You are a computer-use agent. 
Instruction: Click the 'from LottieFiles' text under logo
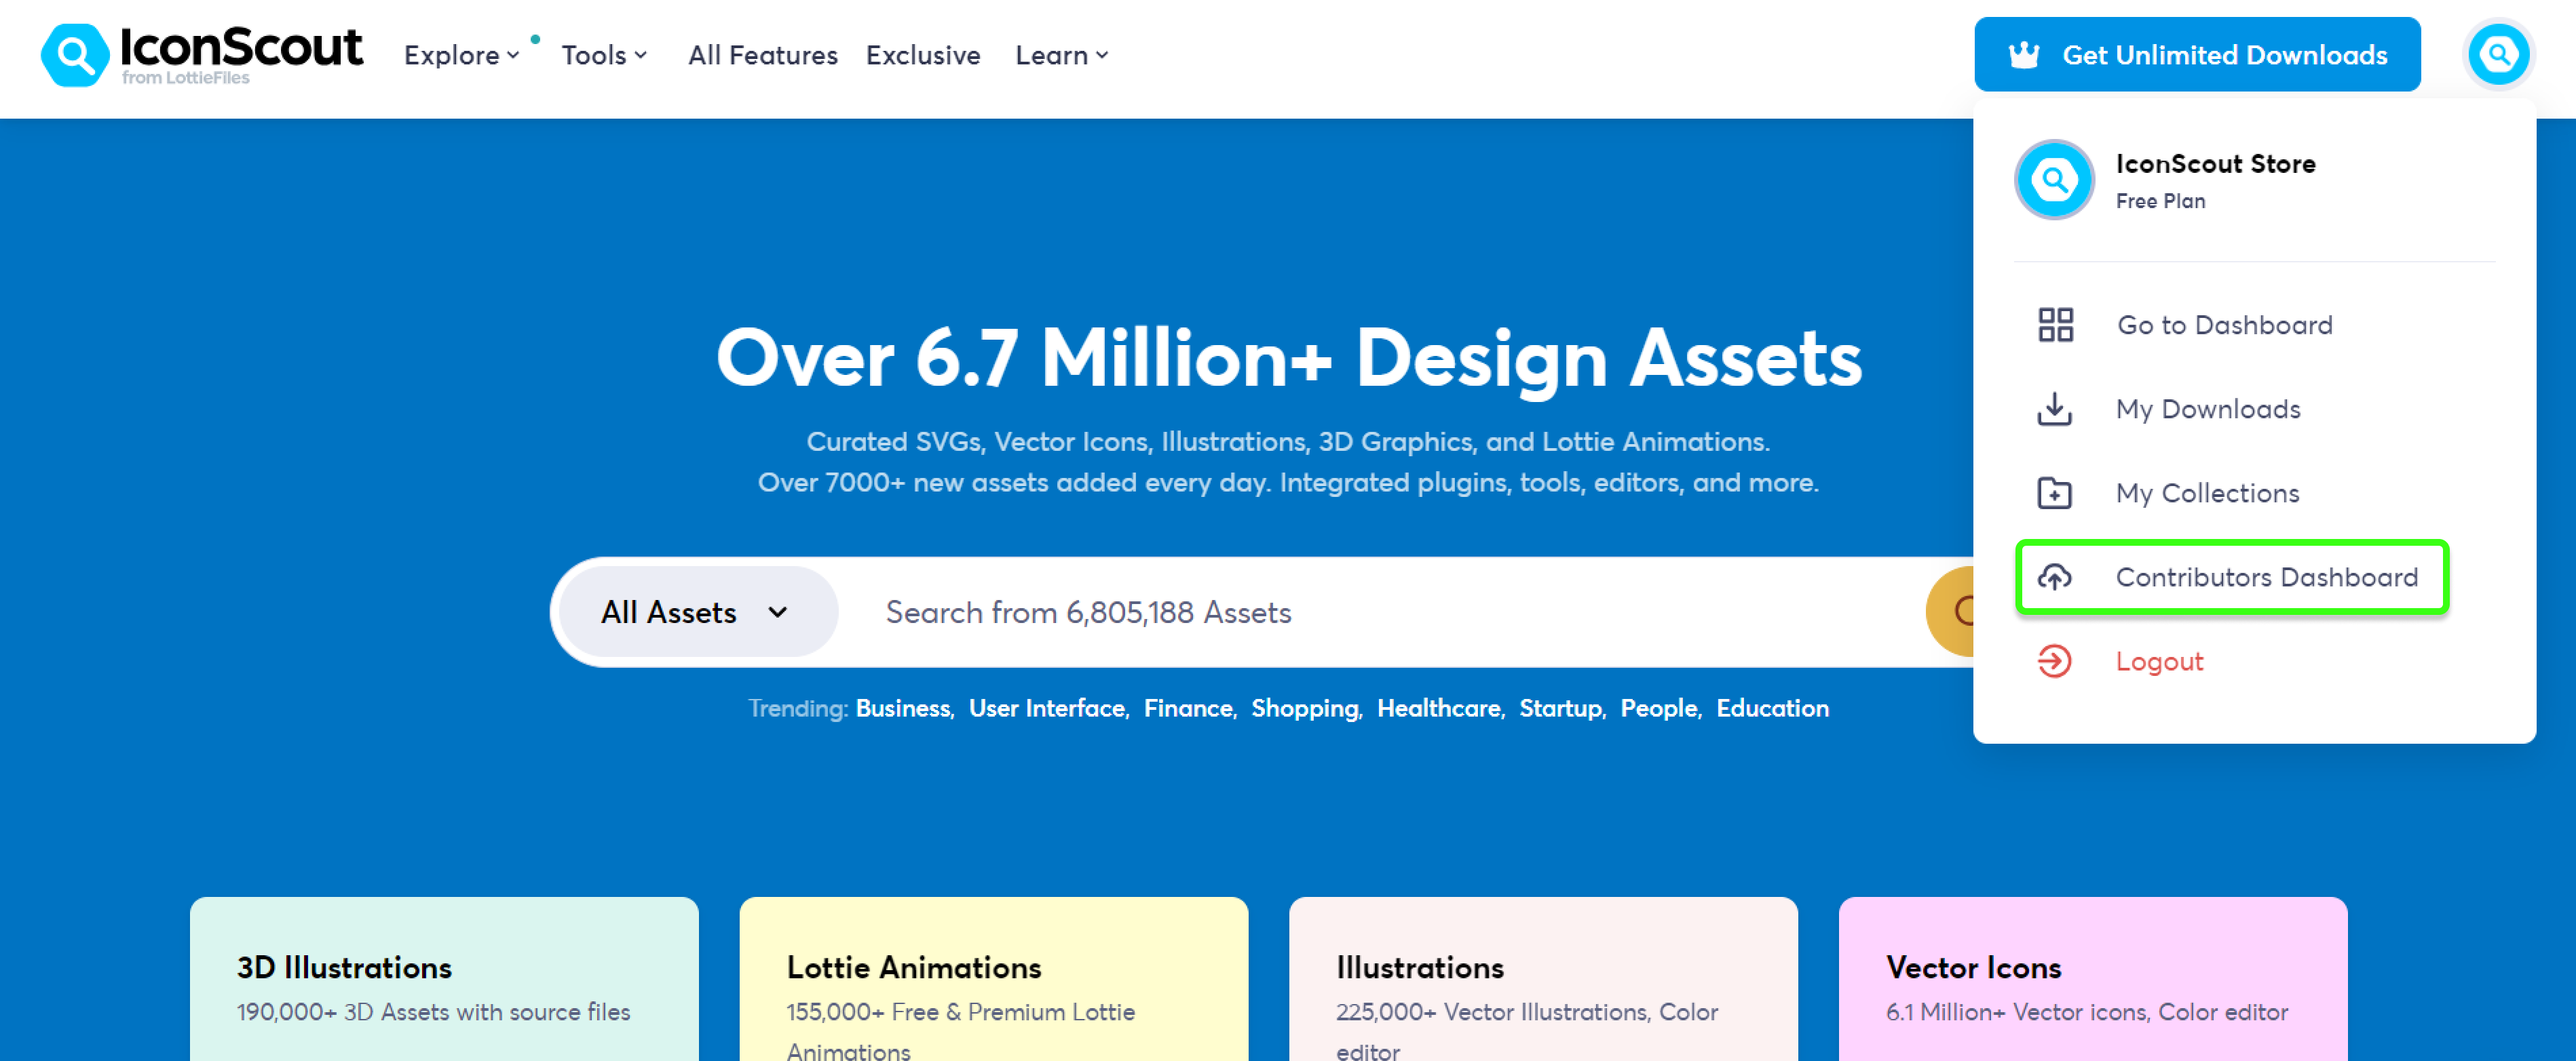click(x=185, y=78)
